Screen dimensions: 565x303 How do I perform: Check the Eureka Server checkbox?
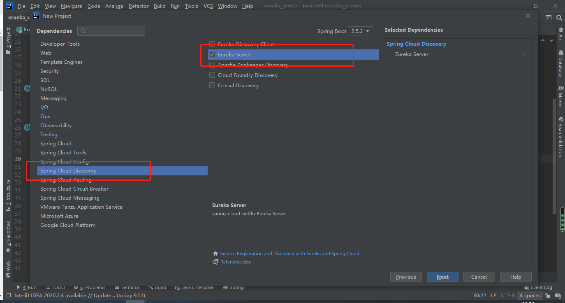click(212, 54)
